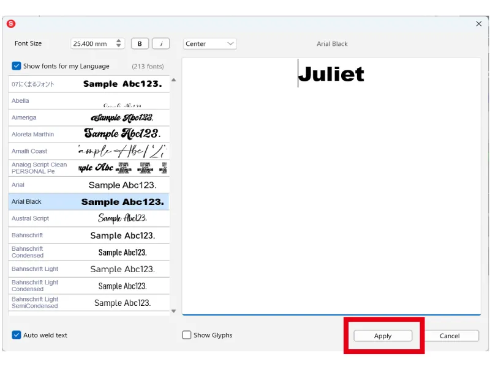
Task: Click the Apply button
Action: [382, 335]
